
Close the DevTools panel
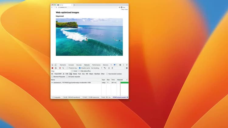pos(127,65)
